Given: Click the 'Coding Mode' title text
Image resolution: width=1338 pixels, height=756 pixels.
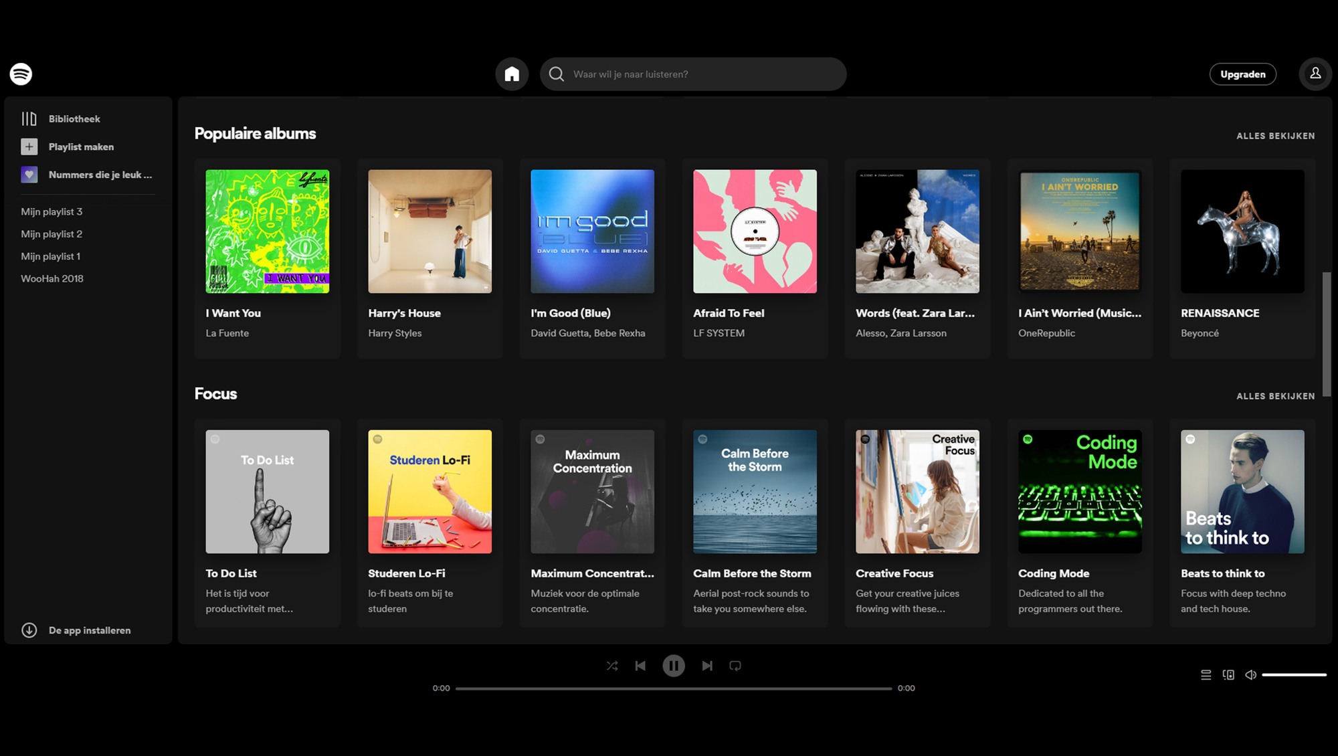Looking at the screenshot, I should coord(1054,573).
